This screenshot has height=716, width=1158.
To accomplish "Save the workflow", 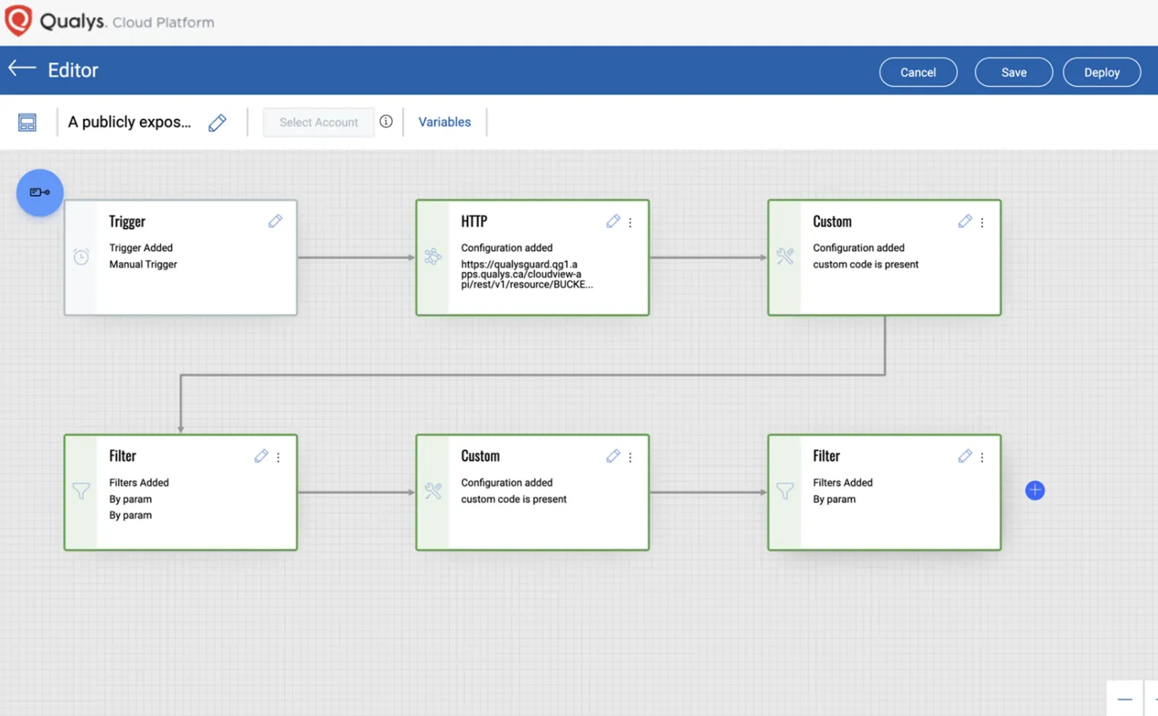I will (1013, 72).
